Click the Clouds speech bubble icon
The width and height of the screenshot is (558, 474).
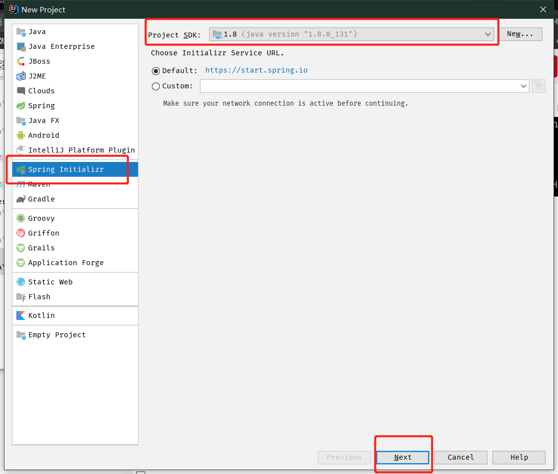click(21, 91)
